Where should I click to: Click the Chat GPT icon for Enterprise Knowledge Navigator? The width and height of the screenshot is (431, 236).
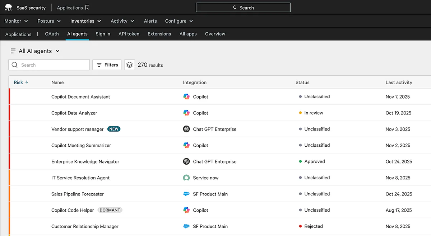186,161
